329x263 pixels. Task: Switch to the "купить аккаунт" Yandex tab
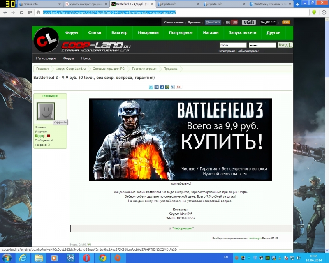pos(86,4)
